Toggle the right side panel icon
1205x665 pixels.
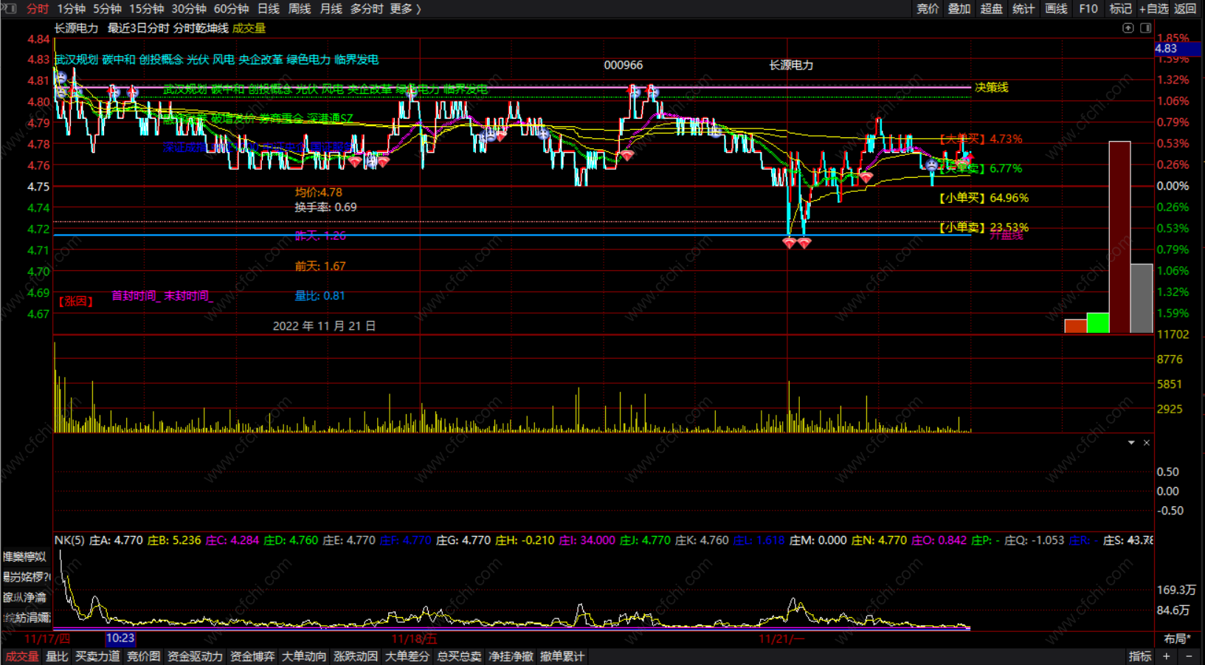tap(1146, 28)
